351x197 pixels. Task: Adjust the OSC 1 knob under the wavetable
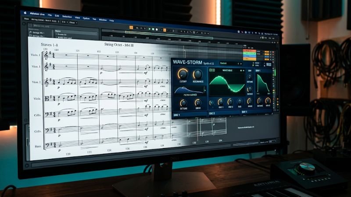click(x=221, y=102)
